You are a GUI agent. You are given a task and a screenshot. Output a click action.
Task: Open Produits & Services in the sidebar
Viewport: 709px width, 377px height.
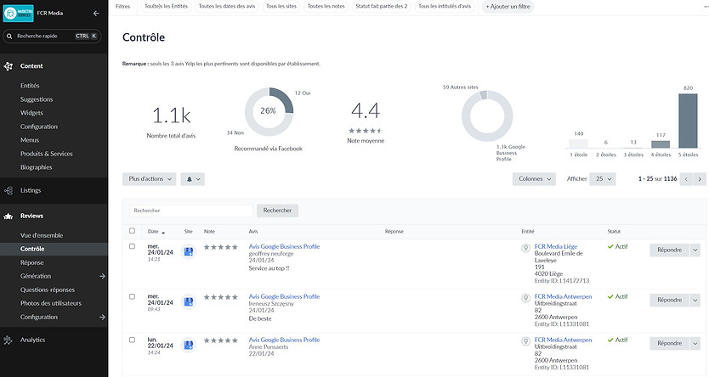tap(47, 154)
